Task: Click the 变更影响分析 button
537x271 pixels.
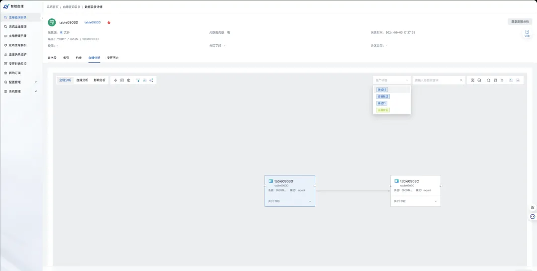Action: pyautogui.click(x=520, y=21)
